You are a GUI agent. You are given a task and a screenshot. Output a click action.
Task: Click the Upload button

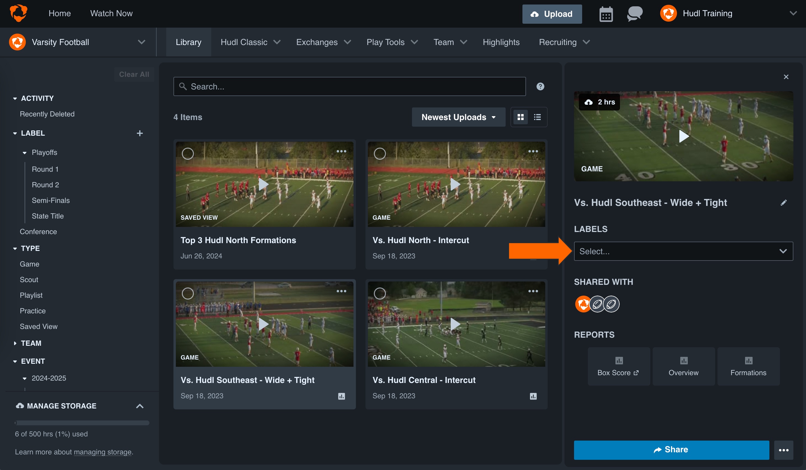552,14
